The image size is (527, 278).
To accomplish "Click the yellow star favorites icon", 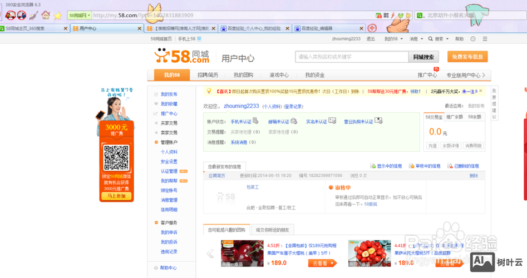I will [58, 16].
